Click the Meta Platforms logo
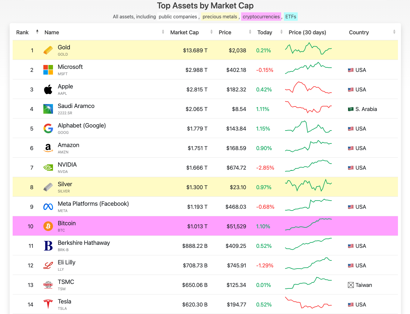Viewport: 410px width, 314px height. 48,207
